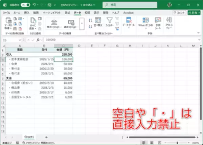Image resolution: width=203 pixels, height=145 pixels.
Task: Click the zoom in plus icon
Action: point(189,143)
